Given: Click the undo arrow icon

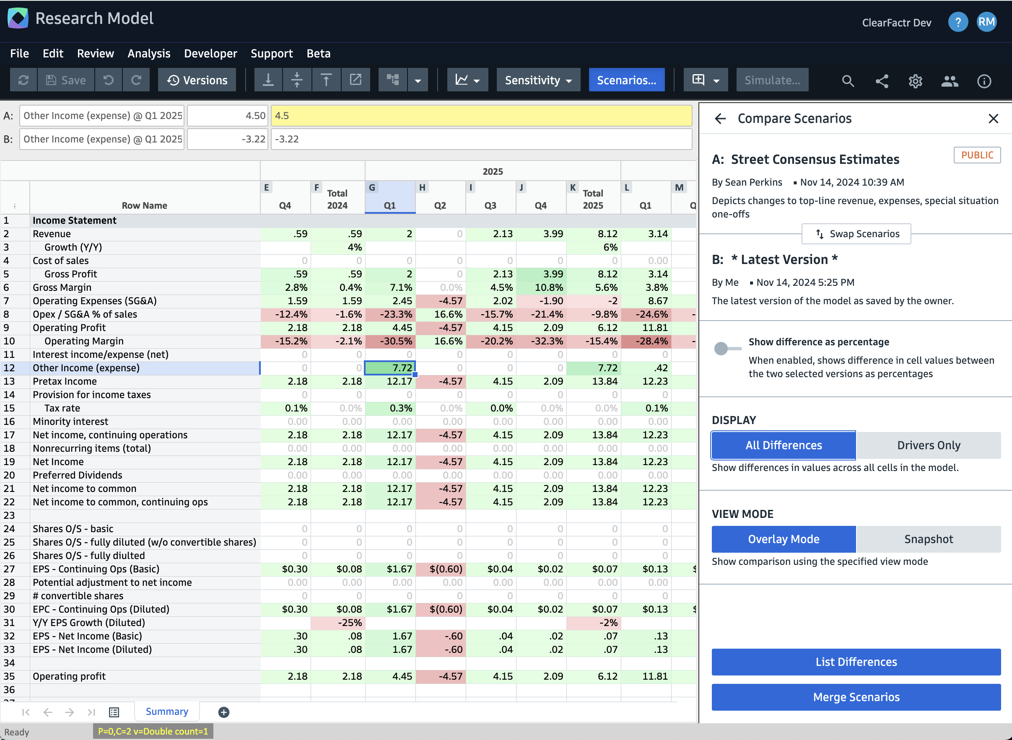Looking at the screenshot, I should [x=109, y=80].
